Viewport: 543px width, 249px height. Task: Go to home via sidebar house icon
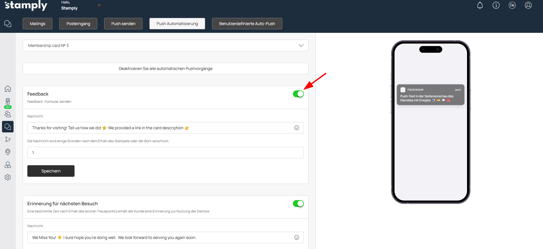point(8,89)
